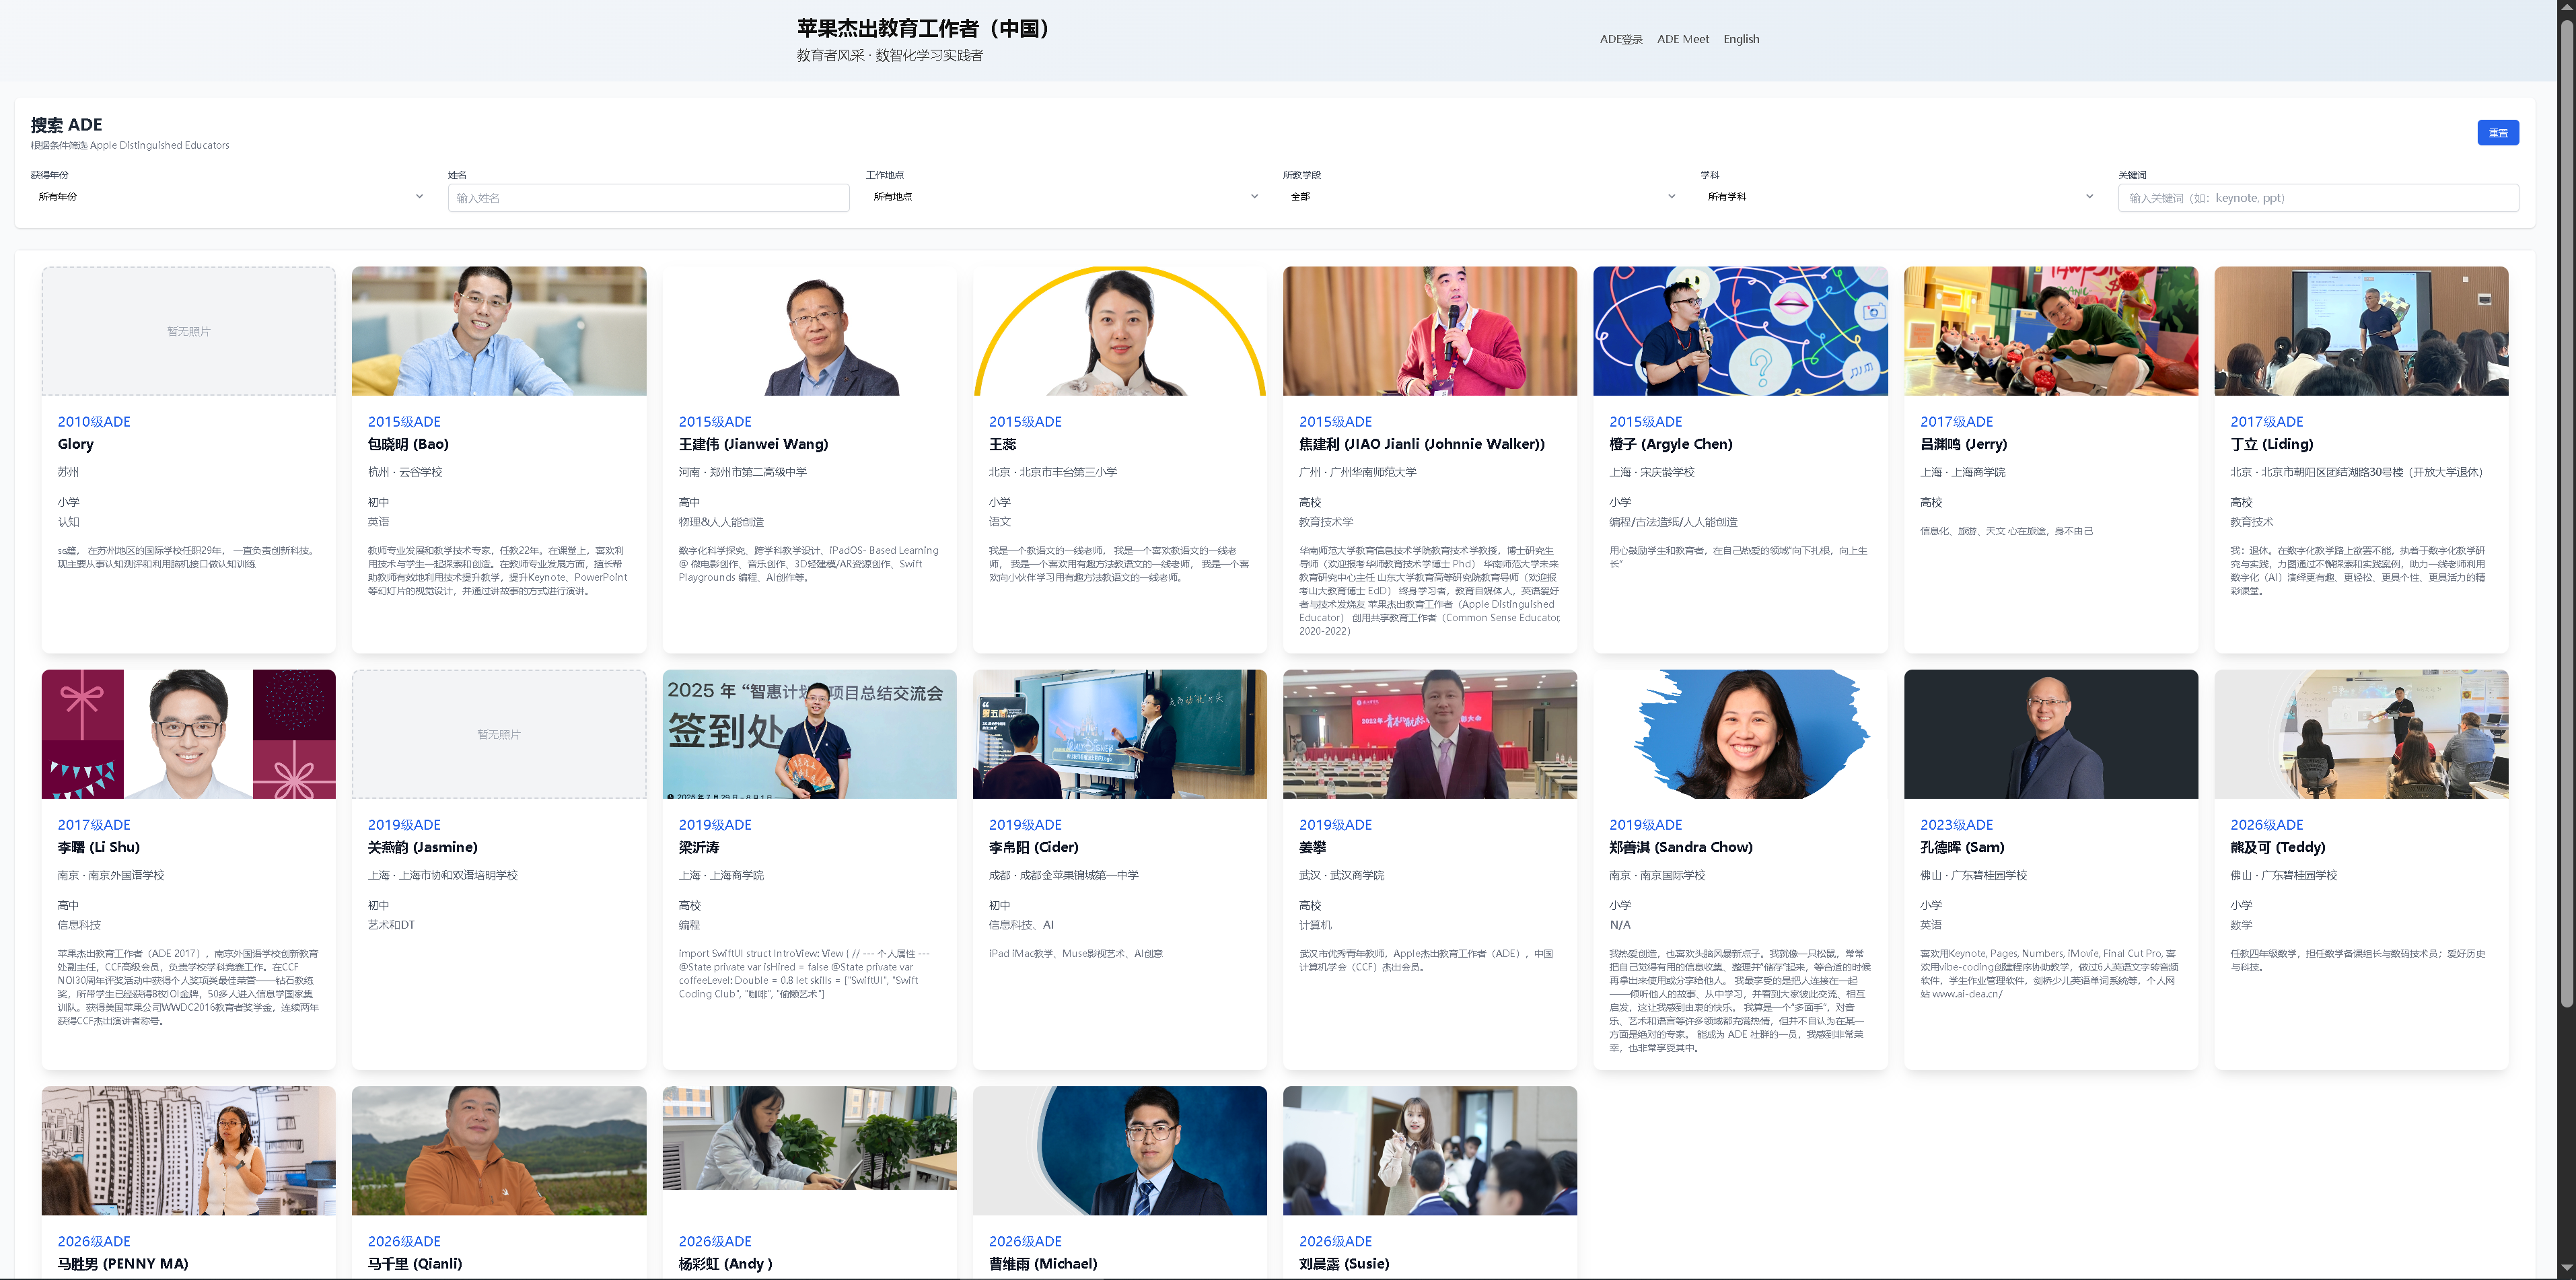Open the 所教学段 school level dropdown
The image size is (2576, 1280).
point(1481,197)
